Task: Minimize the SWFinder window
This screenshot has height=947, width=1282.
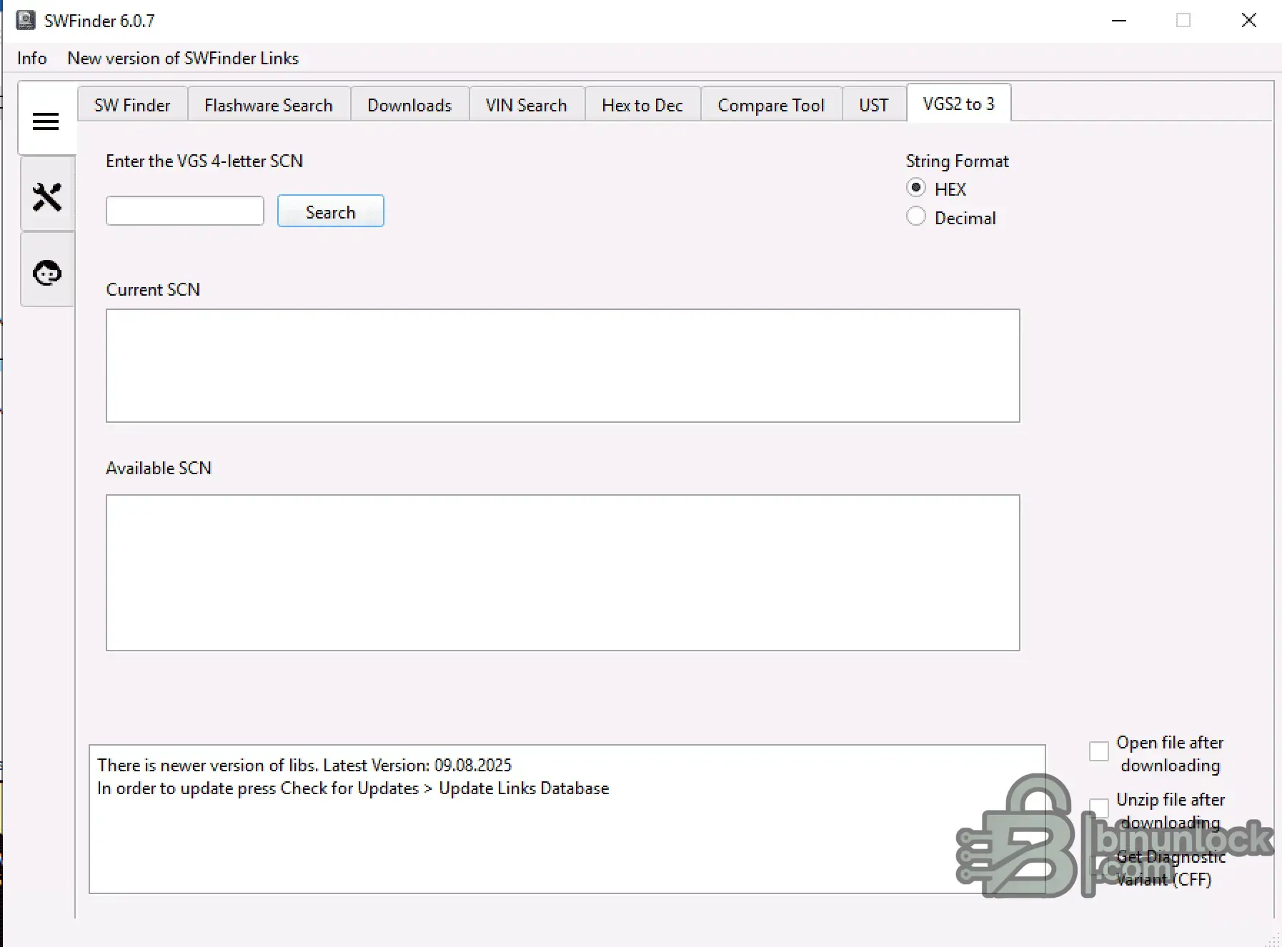Action: click(1119, 21)
